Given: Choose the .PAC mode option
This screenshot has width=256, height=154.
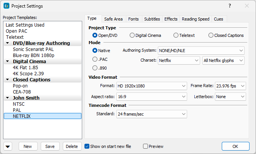Looking at the screenshot, I should click(x=95, y=59).
